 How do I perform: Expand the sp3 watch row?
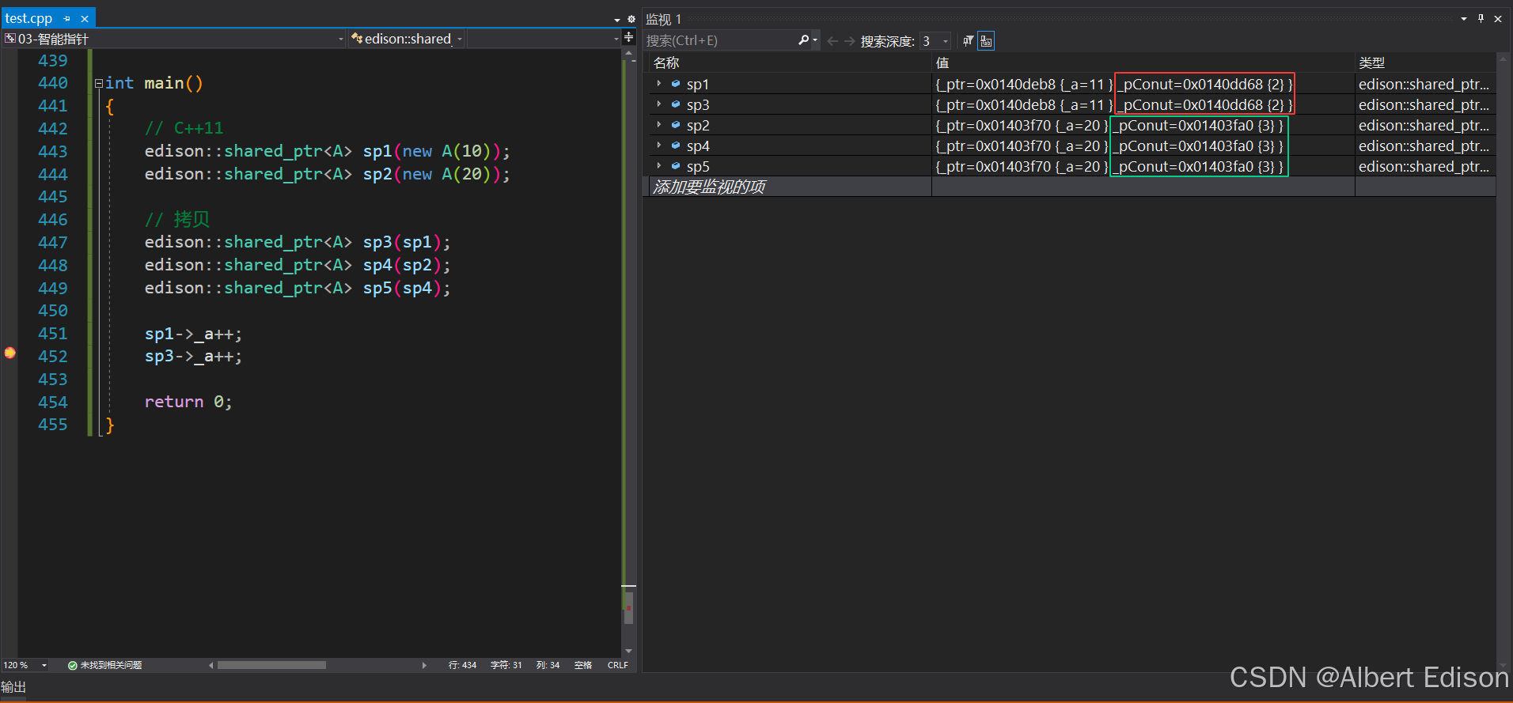coord(658,104)
